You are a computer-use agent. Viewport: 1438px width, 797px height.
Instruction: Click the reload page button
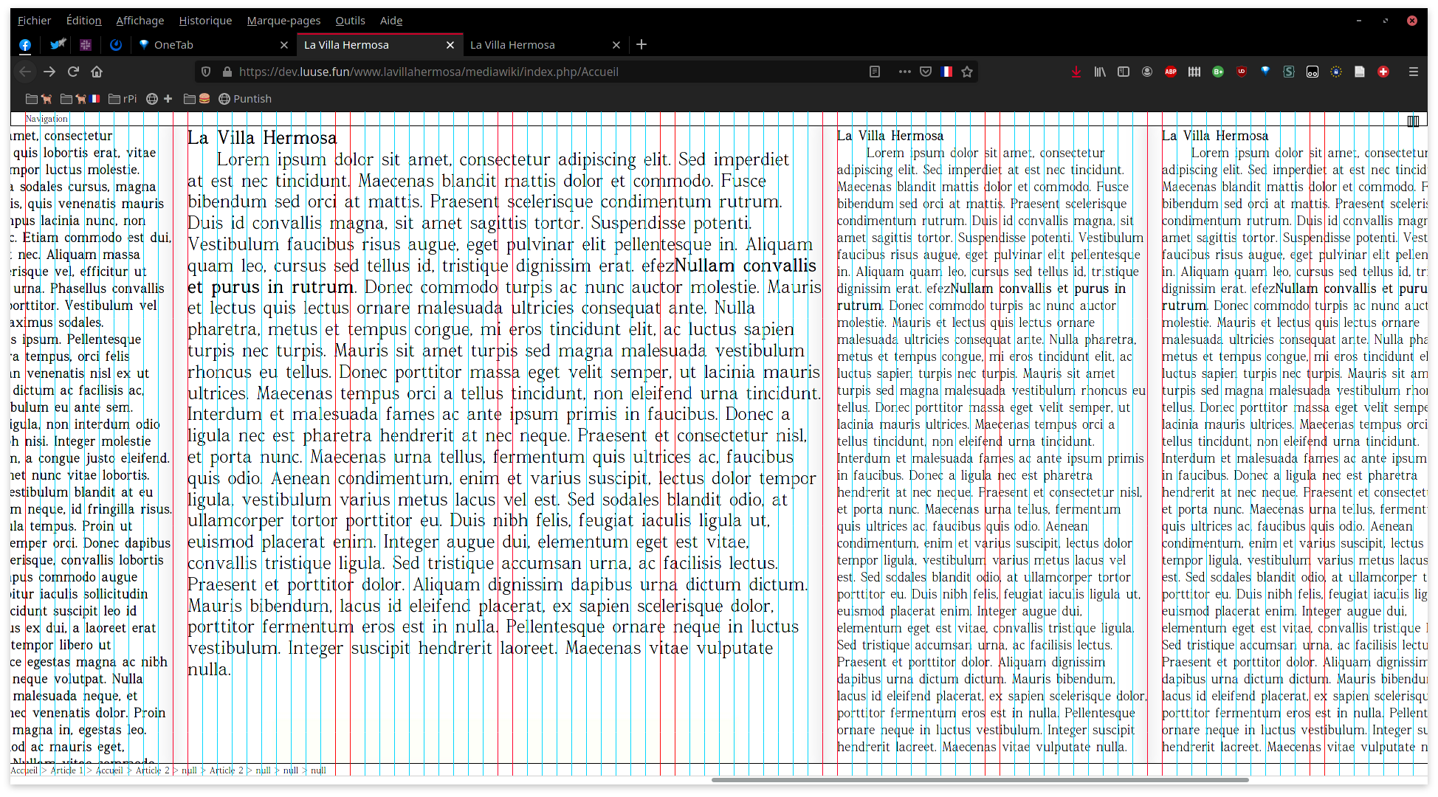click(x=73, y=72)
